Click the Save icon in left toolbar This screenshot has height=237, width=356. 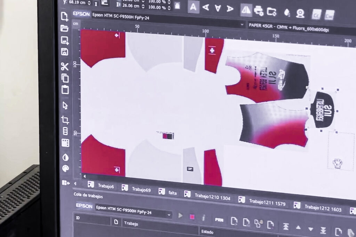click(65, 52)
